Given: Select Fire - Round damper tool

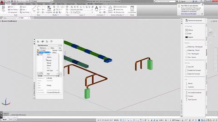Looking at the screenshot, I should (x=190, y=57).
